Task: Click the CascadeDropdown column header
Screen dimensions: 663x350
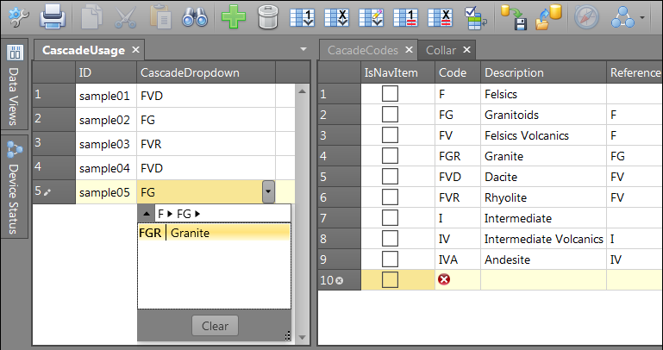Action: 206,72
